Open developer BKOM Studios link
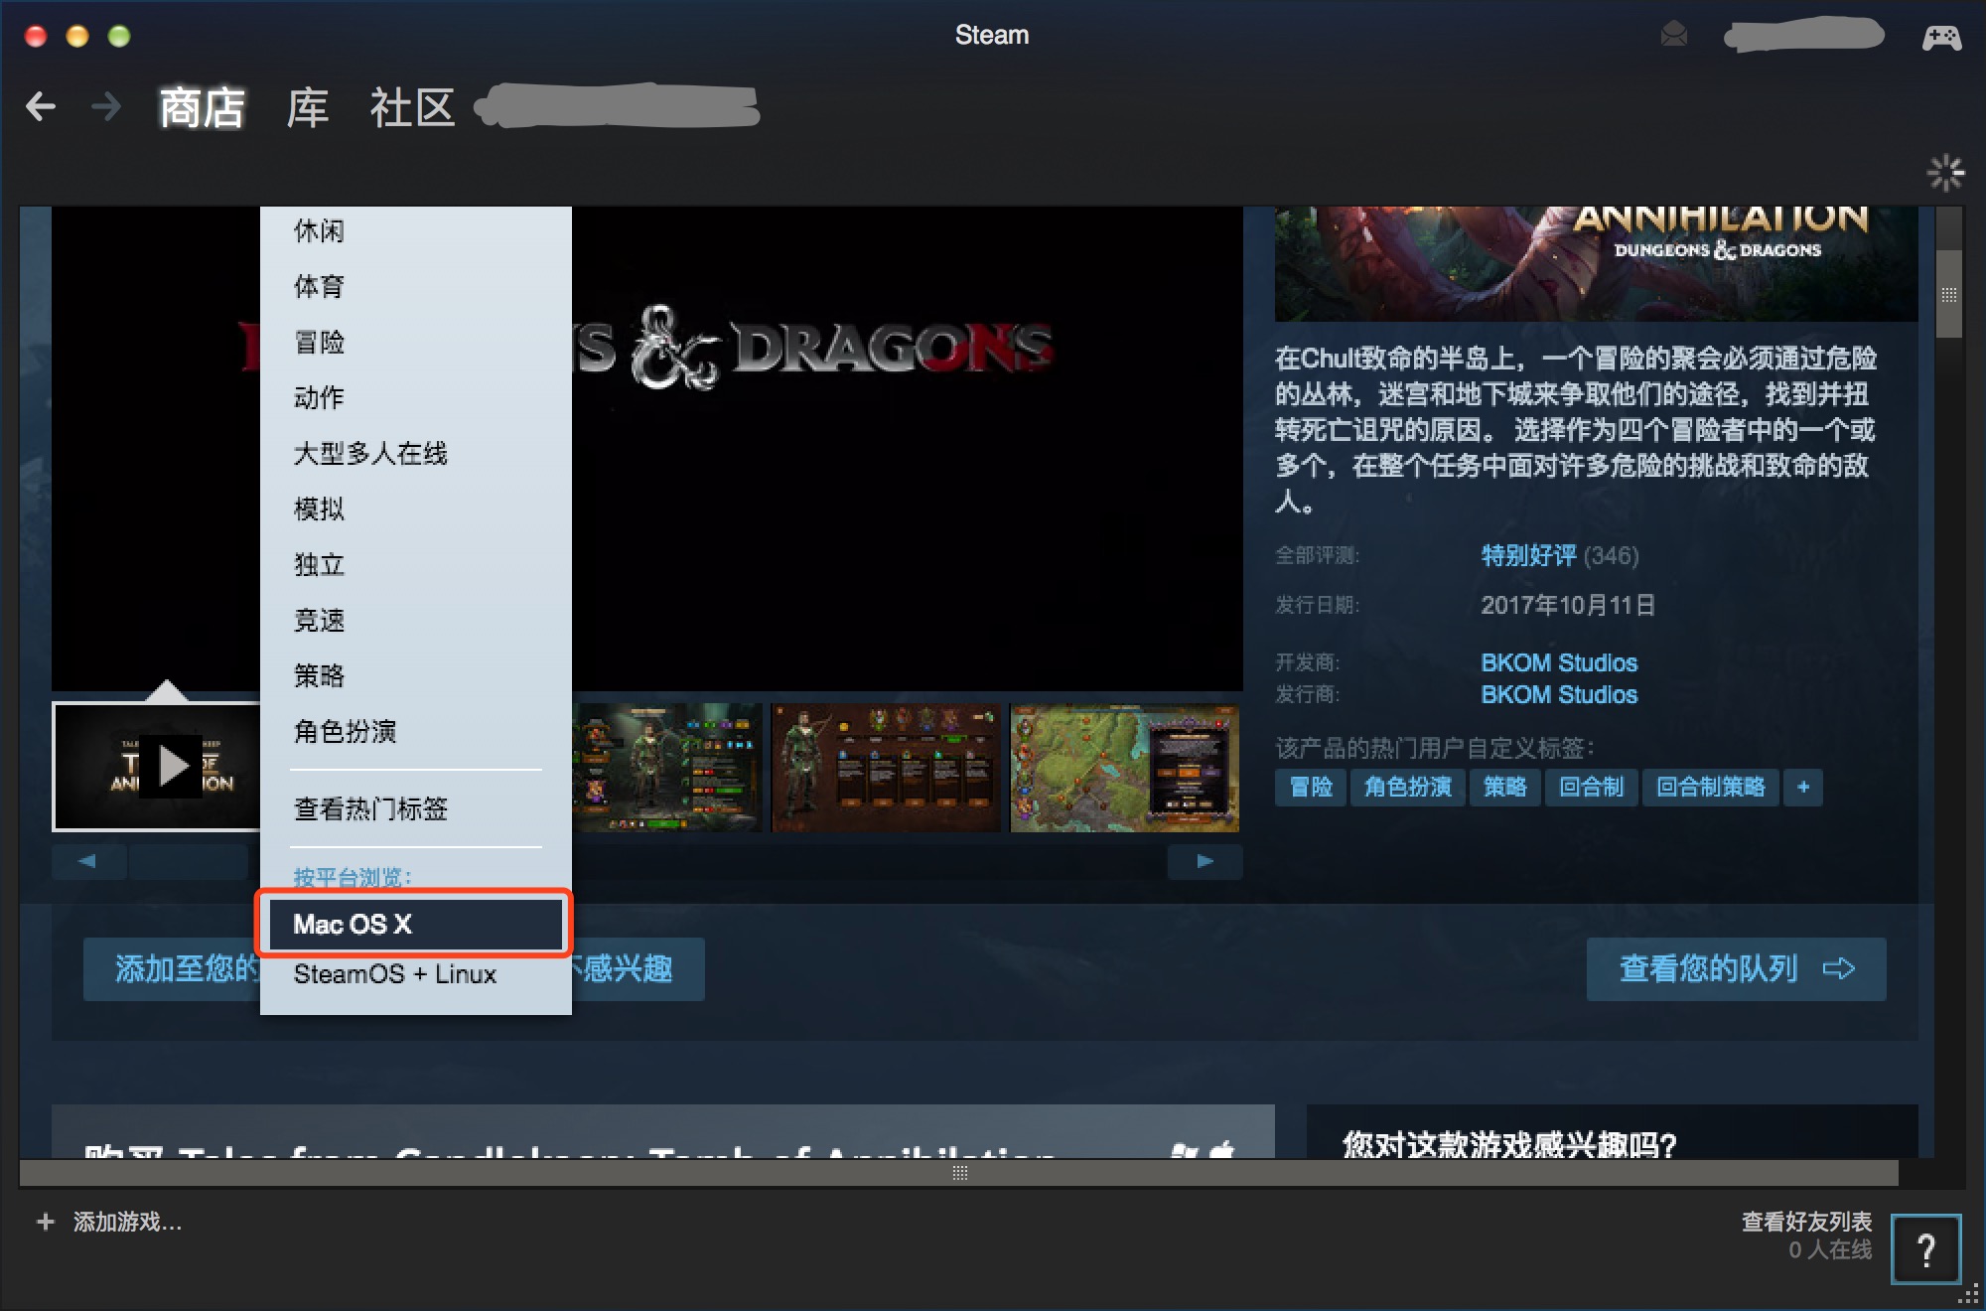The image size is (1986, 1311). tap(1559, 662)
